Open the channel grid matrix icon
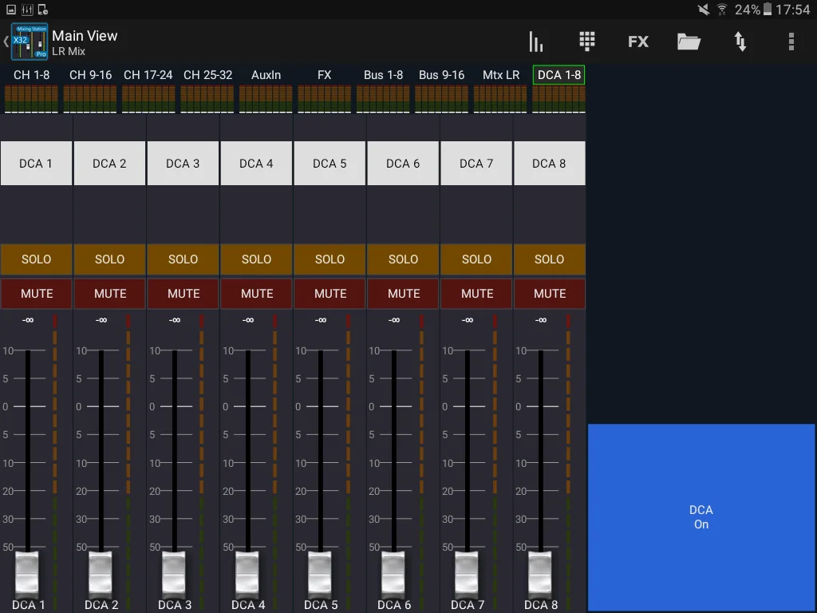Viewport: 817px width, 613px height. click(586, 41)
